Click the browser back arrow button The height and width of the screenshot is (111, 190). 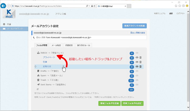tap(3, 6)
